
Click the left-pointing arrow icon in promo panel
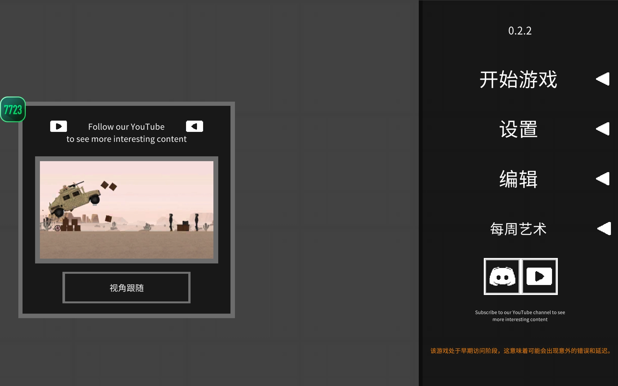[194, 126]
